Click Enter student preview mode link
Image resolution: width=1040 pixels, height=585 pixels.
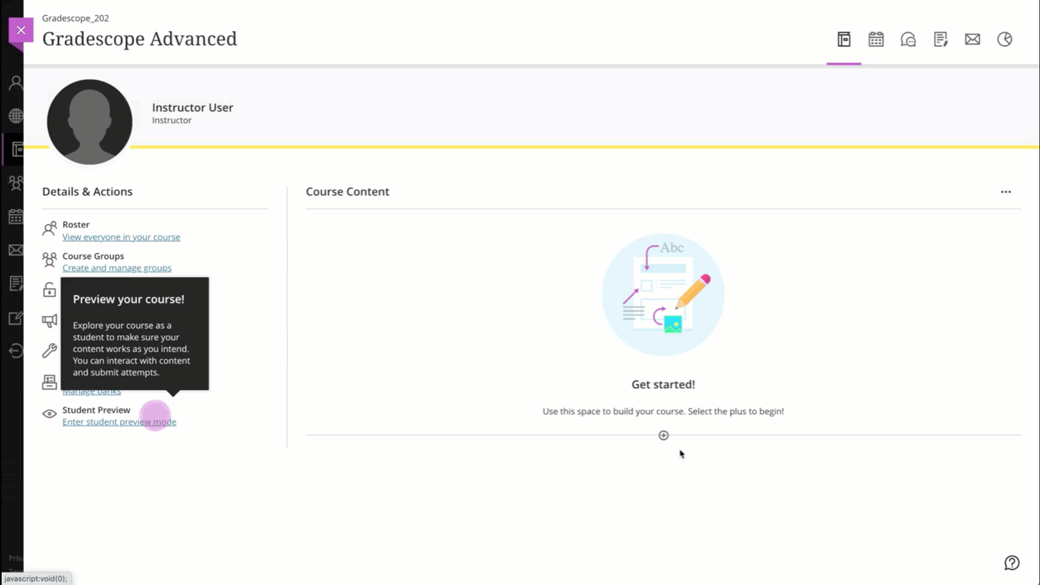coord(119,422)
